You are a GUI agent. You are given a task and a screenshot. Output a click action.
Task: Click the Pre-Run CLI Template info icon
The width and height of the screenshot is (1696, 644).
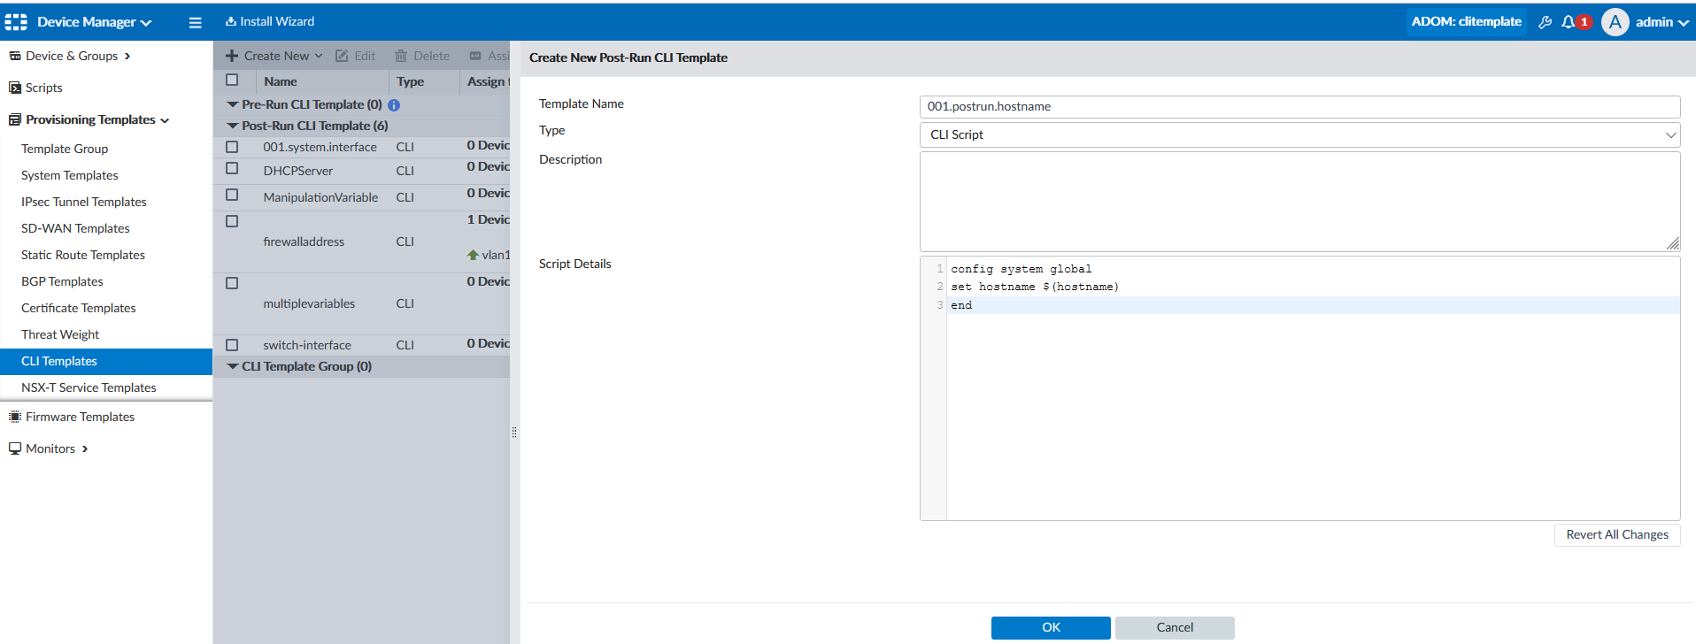click(x=394, y=105)
